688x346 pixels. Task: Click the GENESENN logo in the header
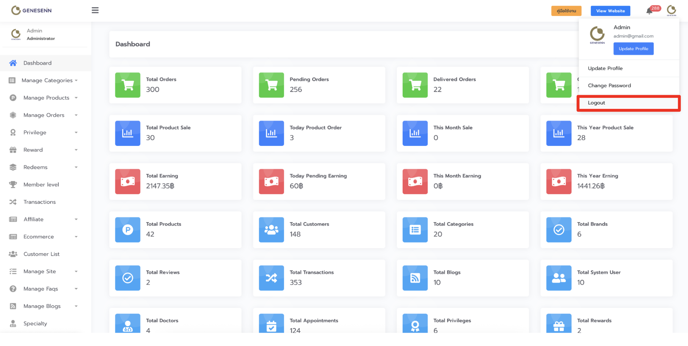32,10
